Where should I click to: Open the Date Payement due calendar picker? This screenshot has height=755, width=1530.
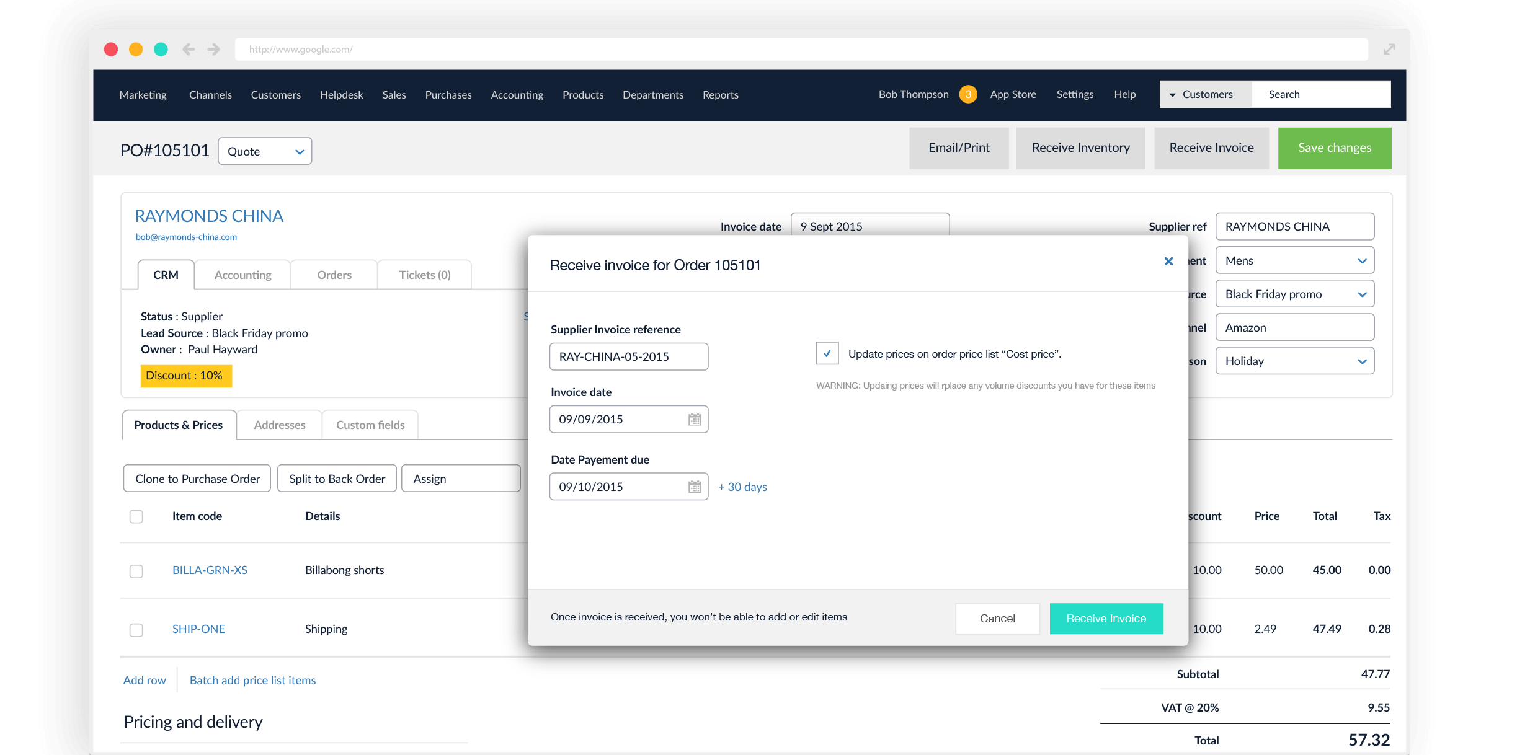click(x=695, y=487)
